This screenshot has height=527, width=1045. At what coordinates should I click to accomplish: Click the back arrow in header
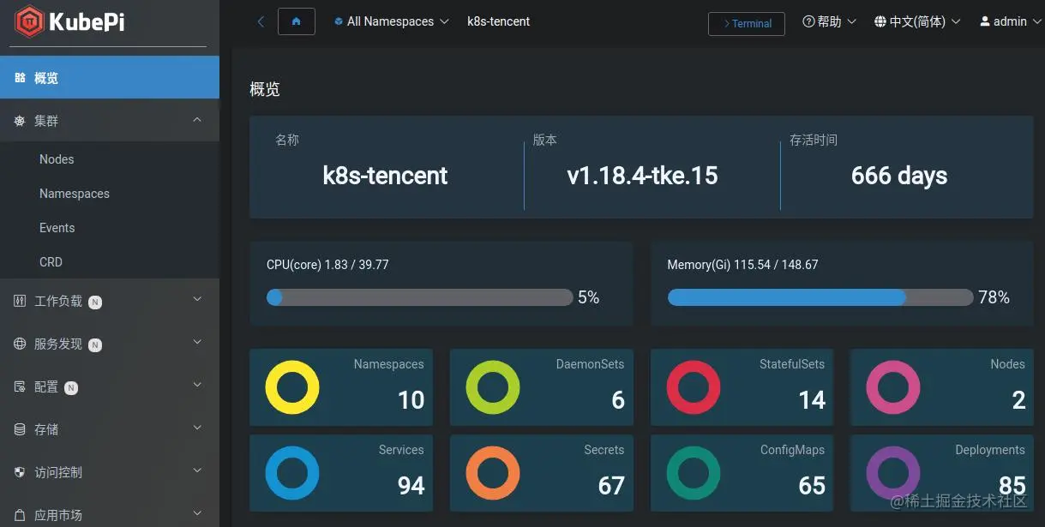click(261, 21)
